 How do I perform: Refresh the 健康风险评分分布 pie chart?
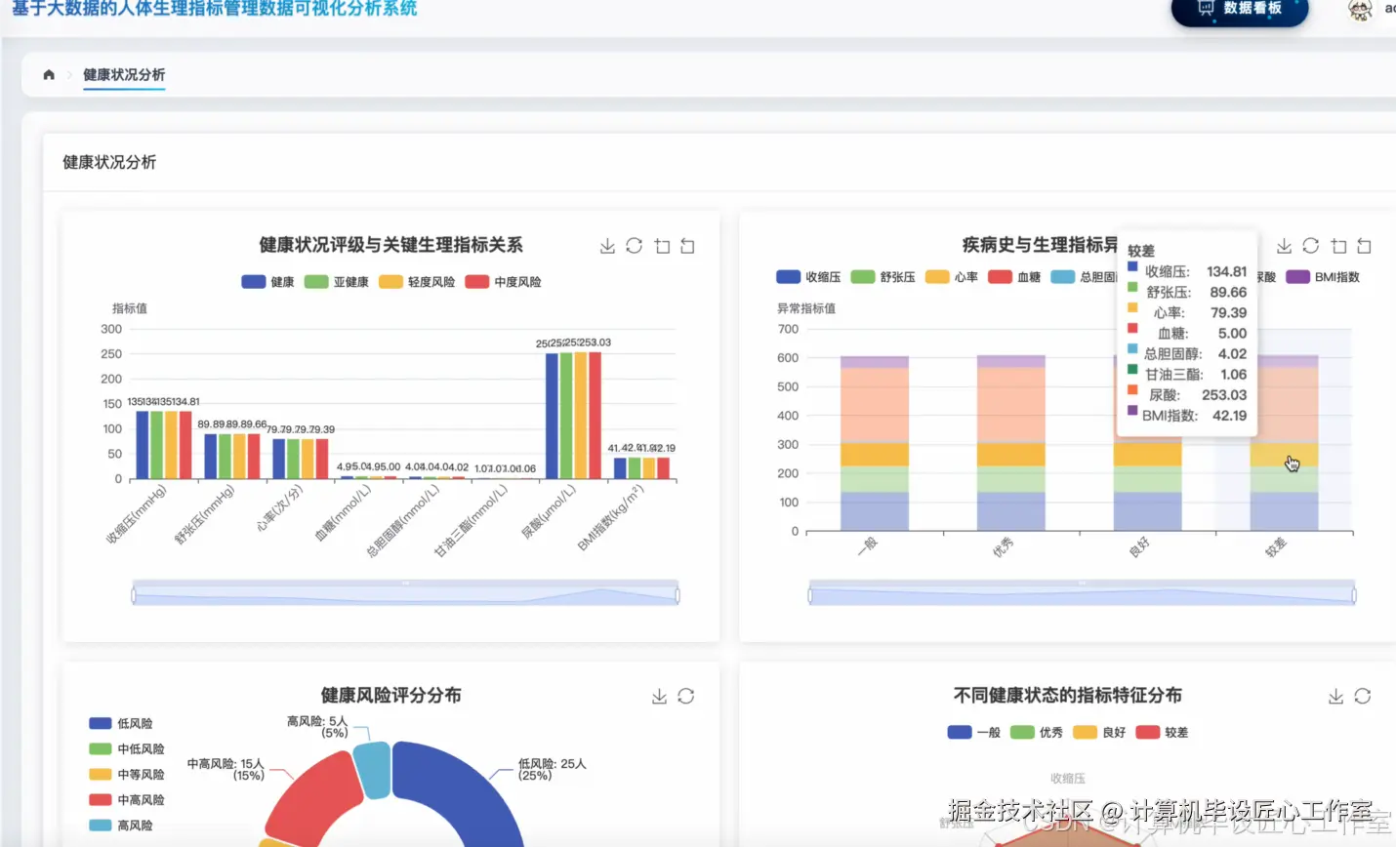[686, 696]
